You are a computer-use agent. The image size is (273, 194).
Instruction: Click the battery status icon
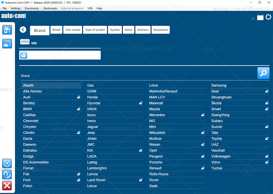click(260, 17)
